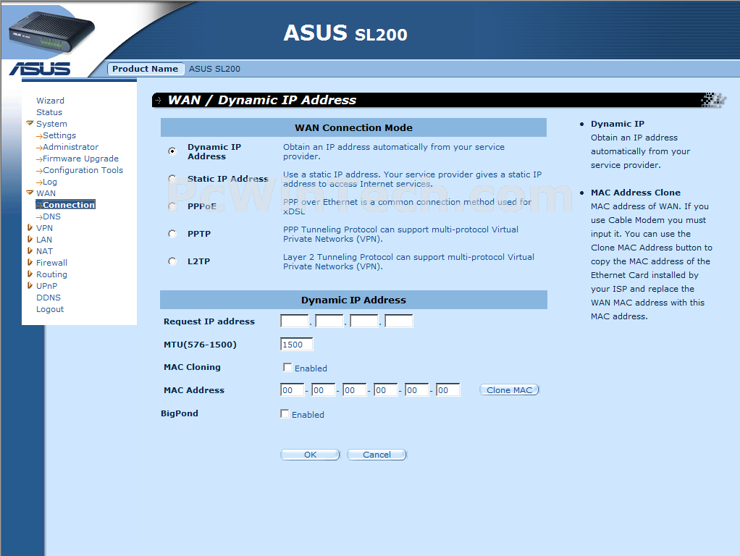Select Dynamic IP Address radio button
The width and height of the screenshot is (740, 556).
[172, 151]
